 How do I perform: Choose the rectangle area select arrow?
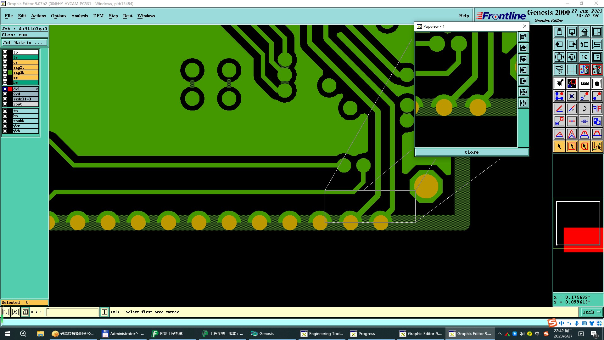point(572,146)
